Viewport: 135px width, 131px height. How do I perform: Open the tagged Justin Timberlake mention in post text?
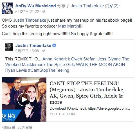[30, 20]
